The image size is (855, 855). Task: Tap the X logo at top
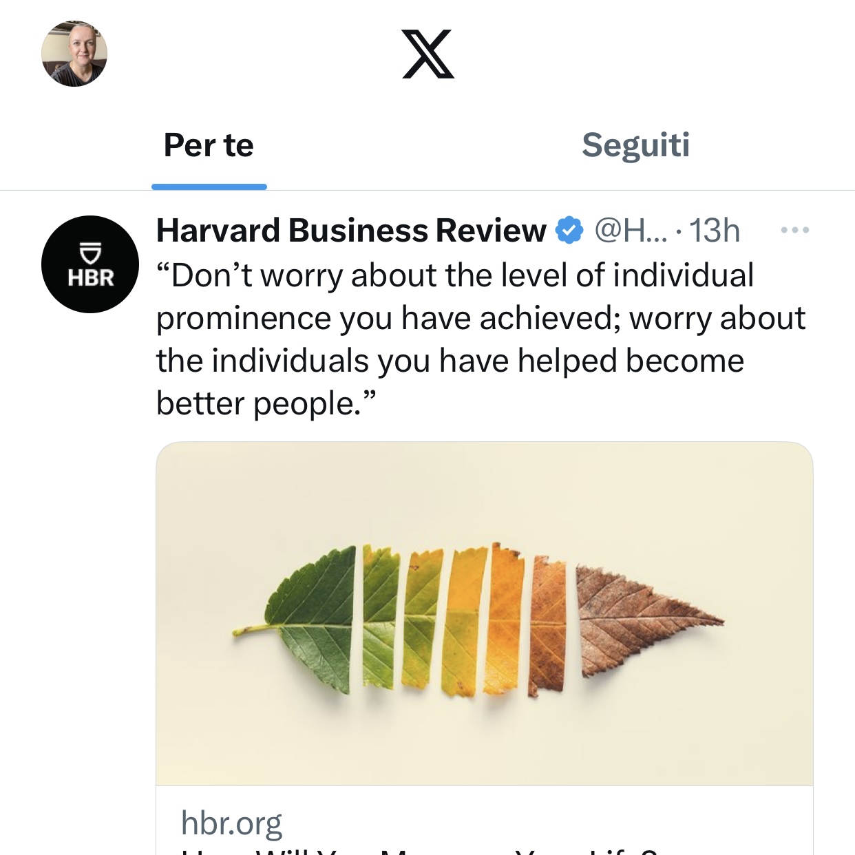click(427, 54)
